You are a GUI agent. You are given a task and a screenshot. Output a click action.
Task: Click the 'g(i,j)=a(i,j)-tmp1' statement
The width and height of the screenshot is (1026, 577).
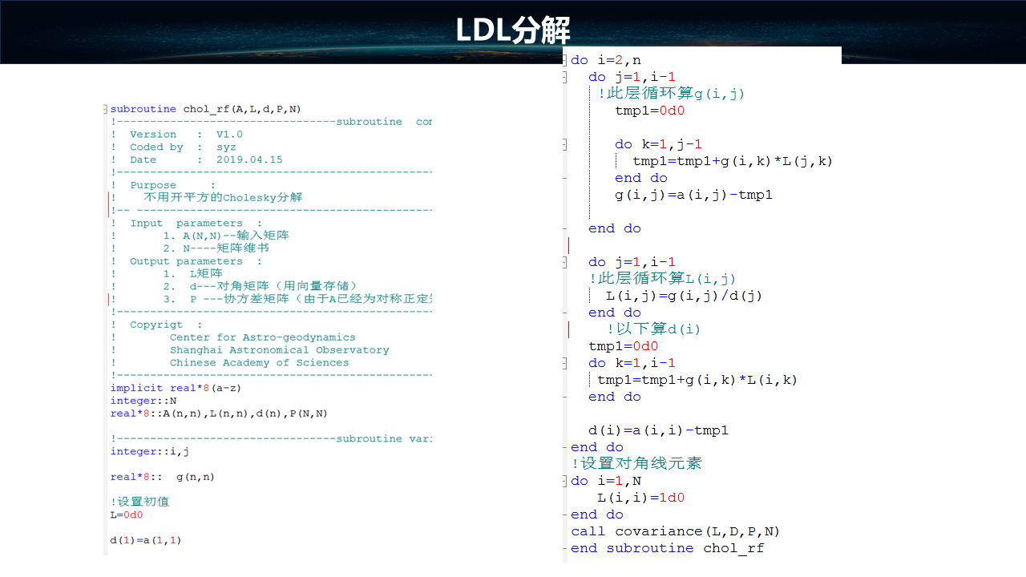pyautogui.click(x=693, y=195)
